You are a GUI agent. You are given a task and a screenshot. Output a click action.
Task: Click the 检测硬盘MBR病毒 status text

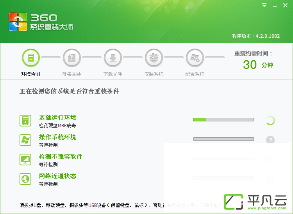pos(57,126)
